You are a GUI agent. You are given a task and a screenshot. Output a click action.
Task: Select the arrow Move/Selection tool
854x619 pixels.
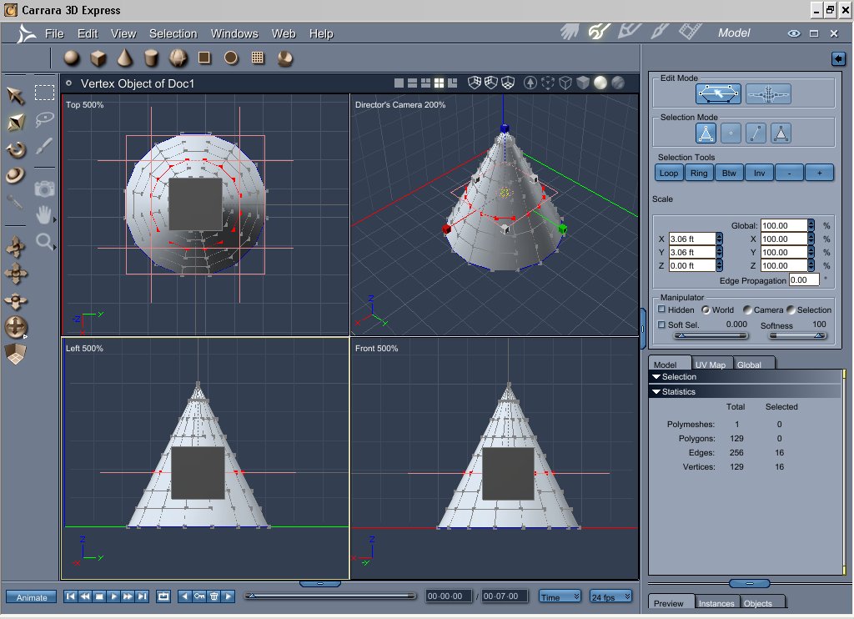16,95
